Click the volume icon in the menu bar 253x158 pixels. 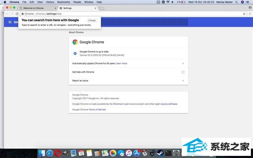[x=172, y=2]
